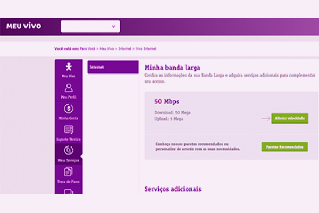
Task: Follow breadcrumb link Internet
Action: click(125, 48)
